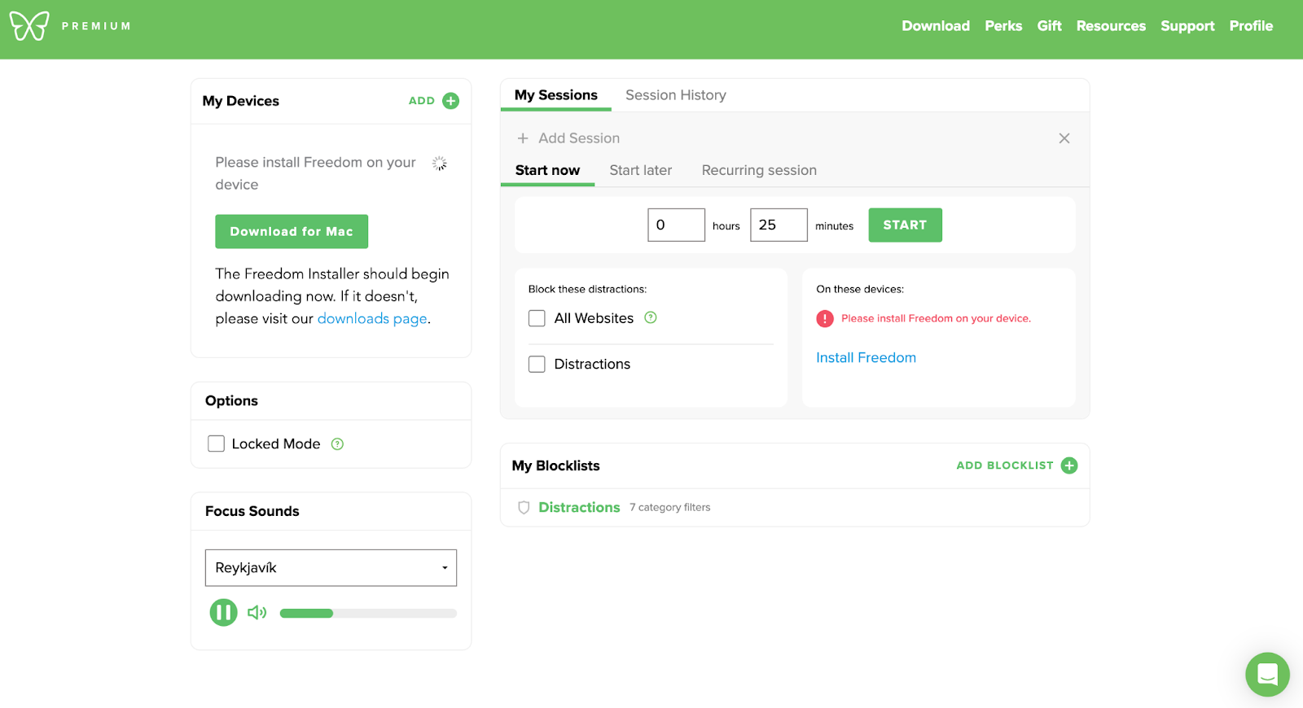Mute the focus sounds speaker icon
Viewport: 1303px width, 708px height.
tap(257, 612)
